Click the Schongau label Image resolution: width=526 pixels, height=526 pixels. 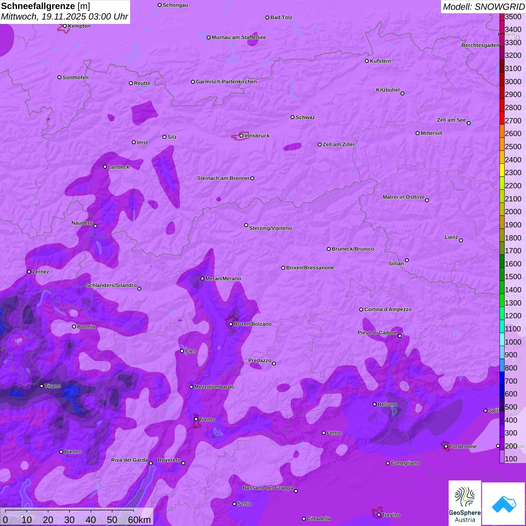(175, 5)
